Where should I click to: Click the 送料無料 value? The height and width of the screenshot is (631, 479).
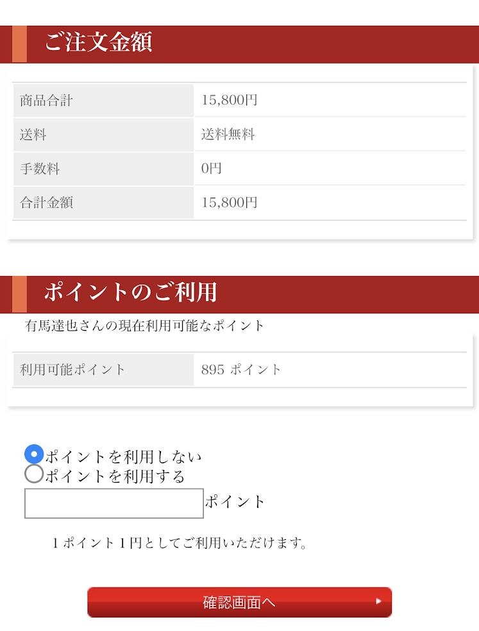coord(228,134)
